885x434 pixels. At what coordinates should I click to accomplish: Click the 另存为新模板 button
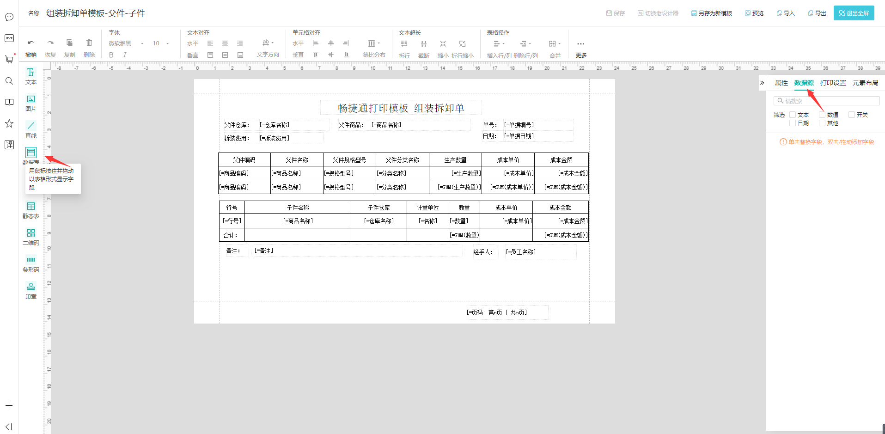tap(712, 13)
